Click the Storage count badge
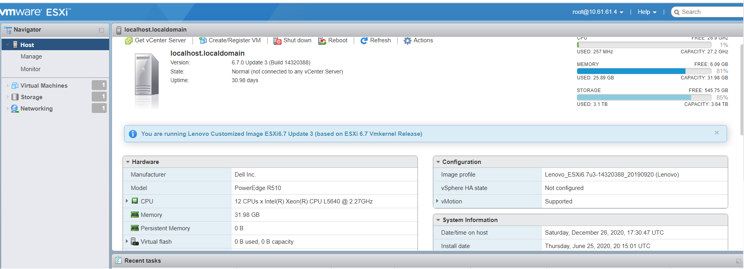Screen dimensions: 744x269 (x=99, y=96)
